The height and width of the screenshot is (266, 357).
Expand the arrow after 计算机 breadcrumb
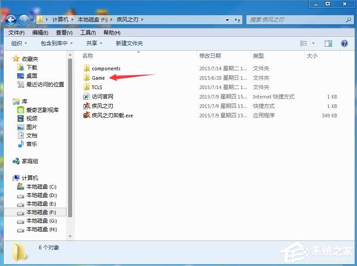coord(73,20)
